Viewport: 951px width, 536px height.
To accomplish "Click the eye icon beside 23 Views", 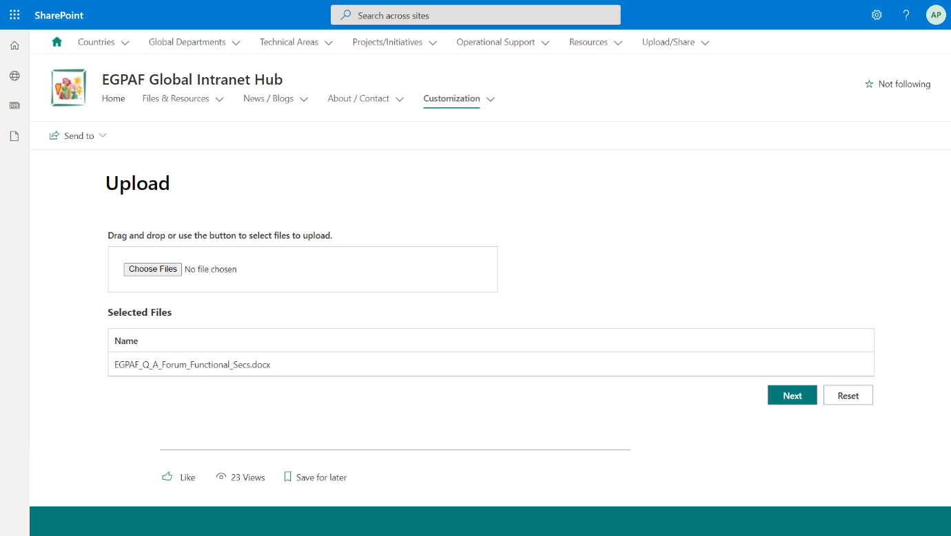I will (221, 476).
